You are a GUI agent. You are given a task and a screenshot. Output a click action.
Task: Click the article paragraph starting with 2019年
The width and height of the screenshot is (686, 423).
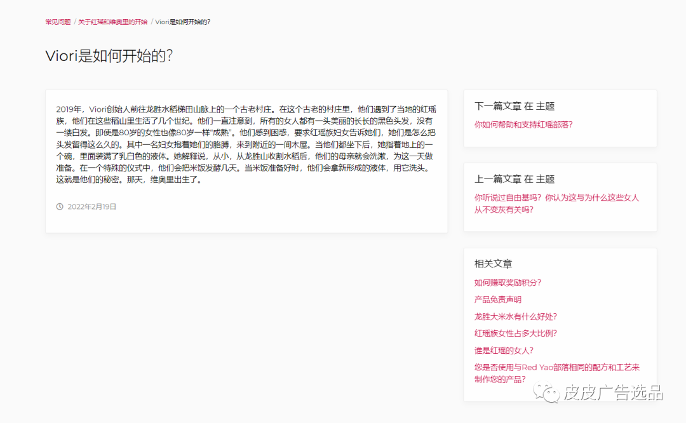pyautogui.click(x=246, y=144)
